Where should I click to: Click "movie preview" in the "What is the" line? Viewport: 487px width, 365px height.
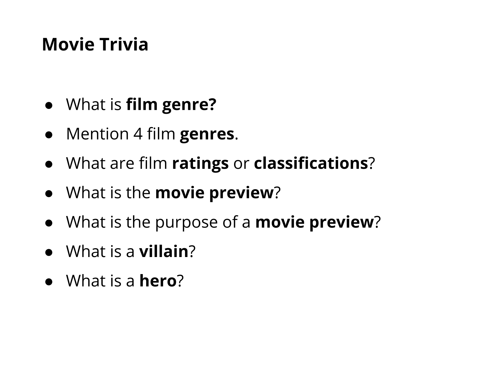pyautogui.click(x=215, y=193)
